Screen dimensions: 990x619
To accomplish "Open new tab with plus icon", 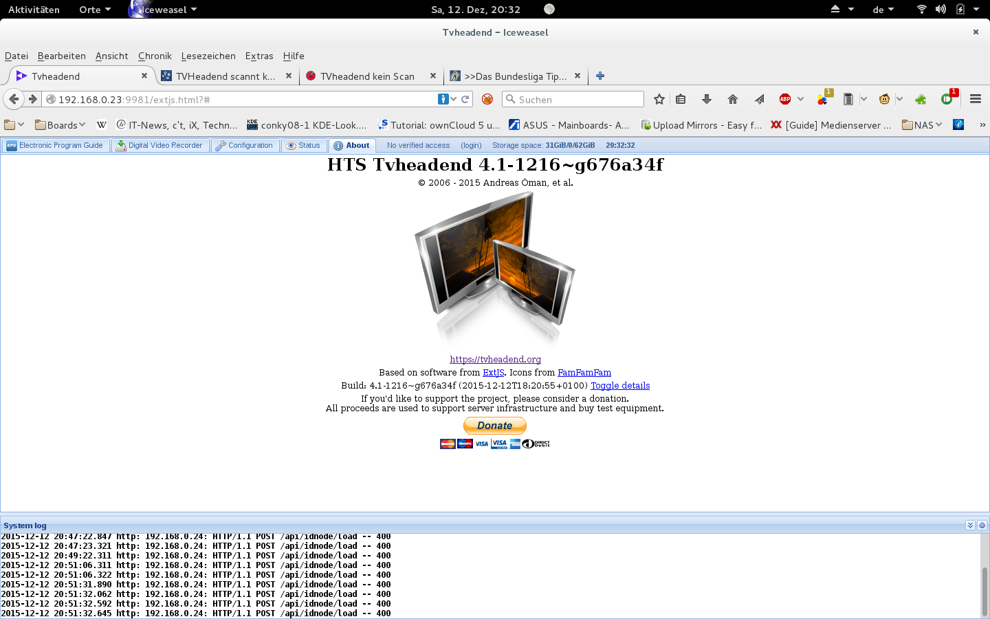I will pos(600,76).
